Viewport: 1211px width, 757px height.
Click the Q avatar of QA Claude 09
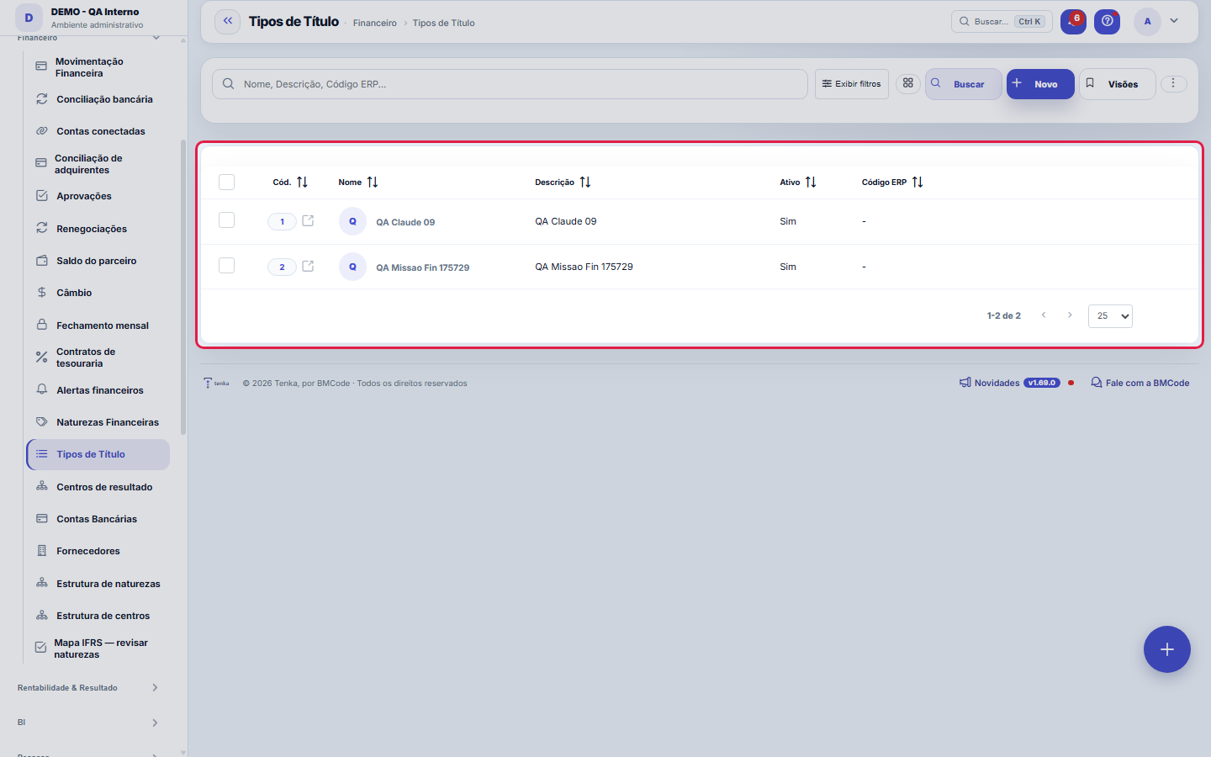[x=352, y=221]
